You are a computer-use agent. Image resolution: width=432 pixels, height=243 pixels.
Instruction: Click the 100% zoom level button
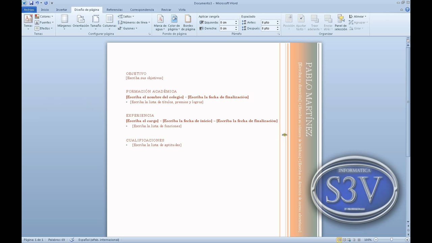point(368,240)
